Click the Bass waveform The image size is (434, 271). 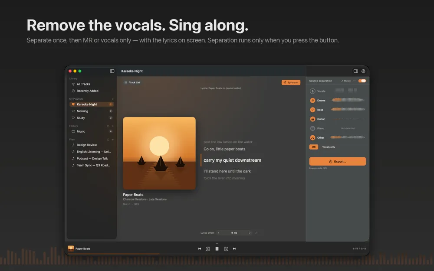[x=348, y=109]
